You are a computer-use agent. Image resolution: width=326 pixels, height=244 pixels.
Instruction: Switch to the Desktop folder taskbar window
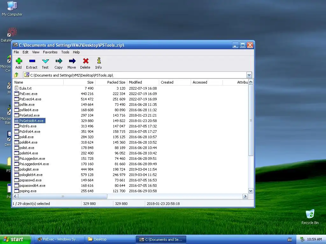(110, 239)
